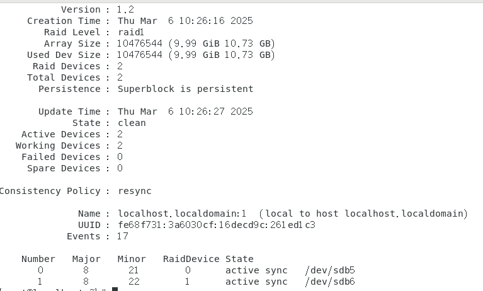This screenshot has height=291, width=483.
Task: Click the Array Size value line
Action: 196,43
